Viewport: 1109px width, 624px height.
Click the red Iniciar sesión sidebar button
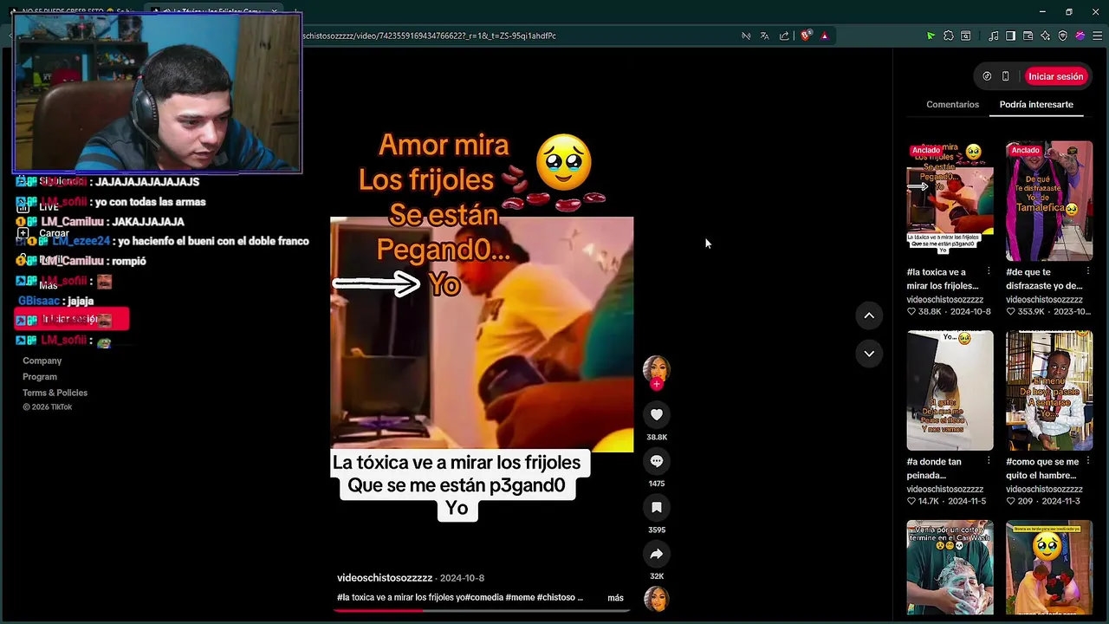(x=72, y=319)
